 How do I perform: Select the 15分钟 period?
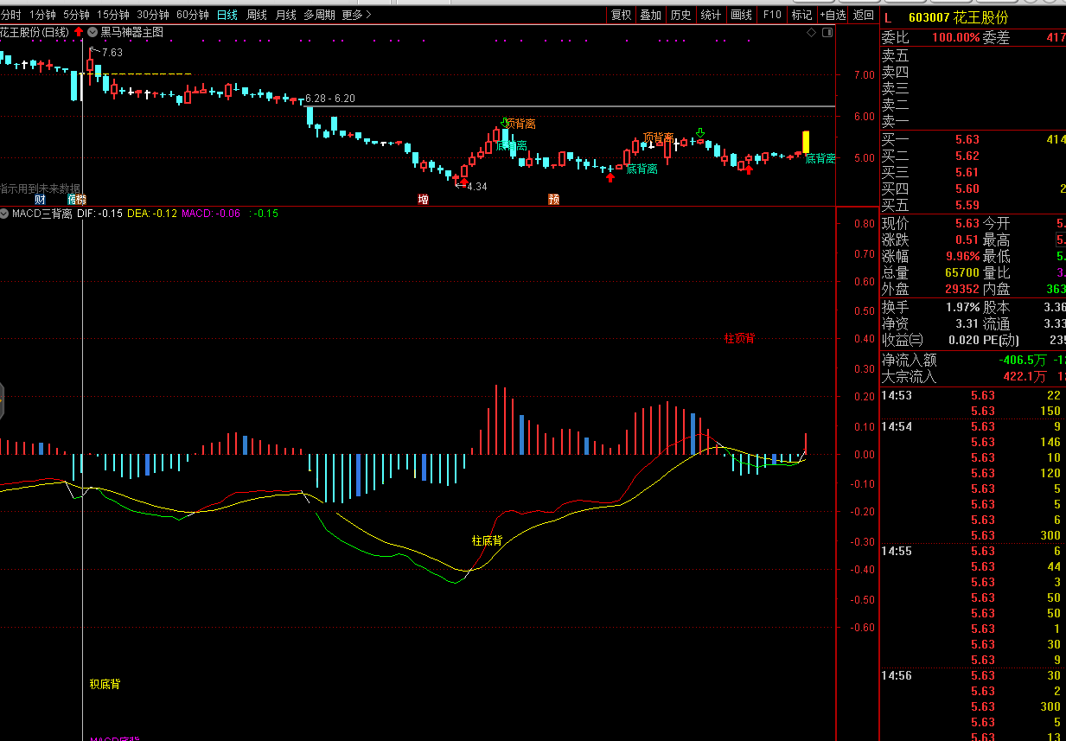click(113, 15)
